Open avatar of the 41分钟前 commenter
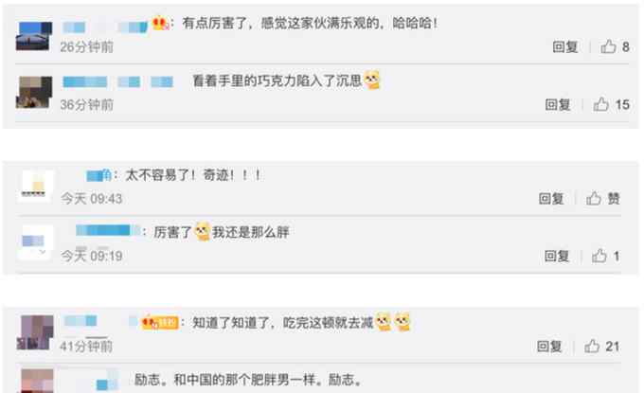644x393 pixels. [35, 332]
